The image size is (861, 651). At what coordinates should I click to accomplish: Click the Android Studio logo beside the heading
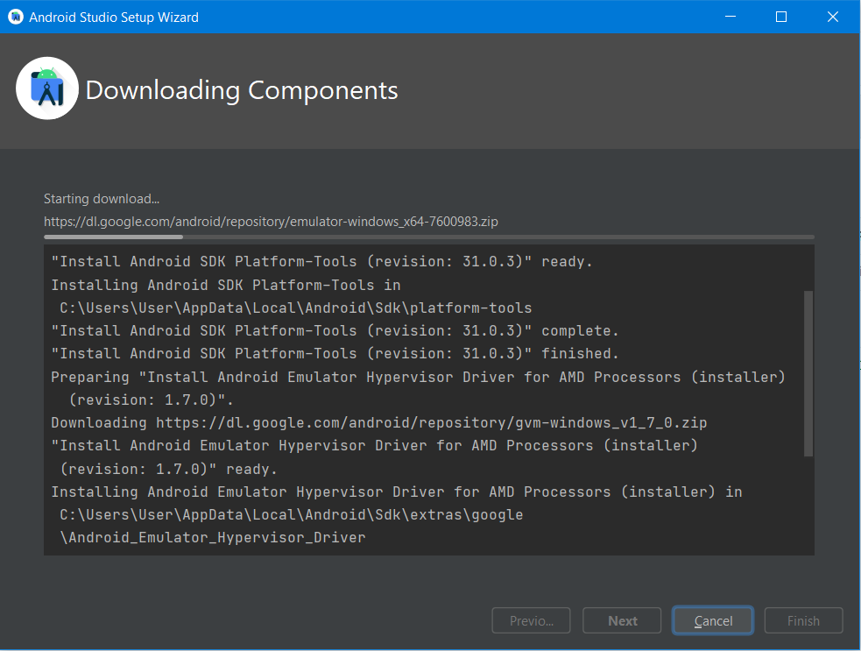pos(47,88)
